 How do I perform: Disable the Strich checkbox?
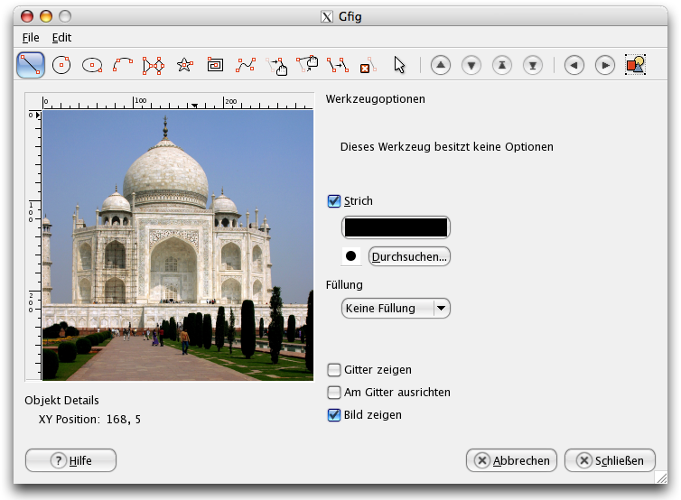[x=334, y=201]
